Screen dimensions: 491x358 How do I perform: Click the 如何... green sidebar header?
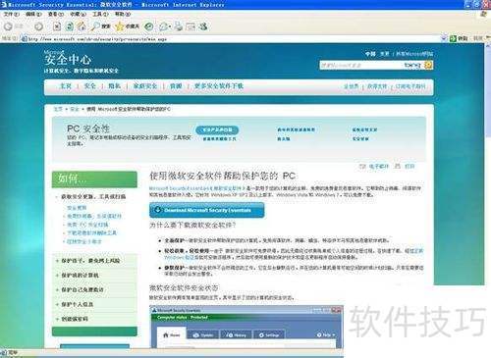pyautogui.click(x=94, y=179)
